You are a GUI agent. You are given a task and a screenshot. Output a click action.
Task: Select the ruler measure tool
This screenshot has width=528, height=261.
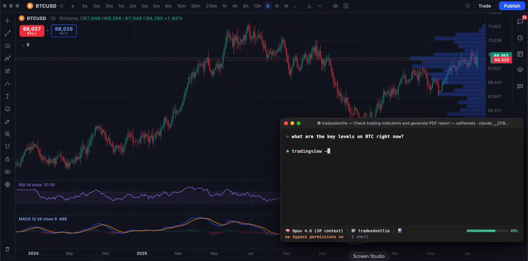tap(7, 122)
